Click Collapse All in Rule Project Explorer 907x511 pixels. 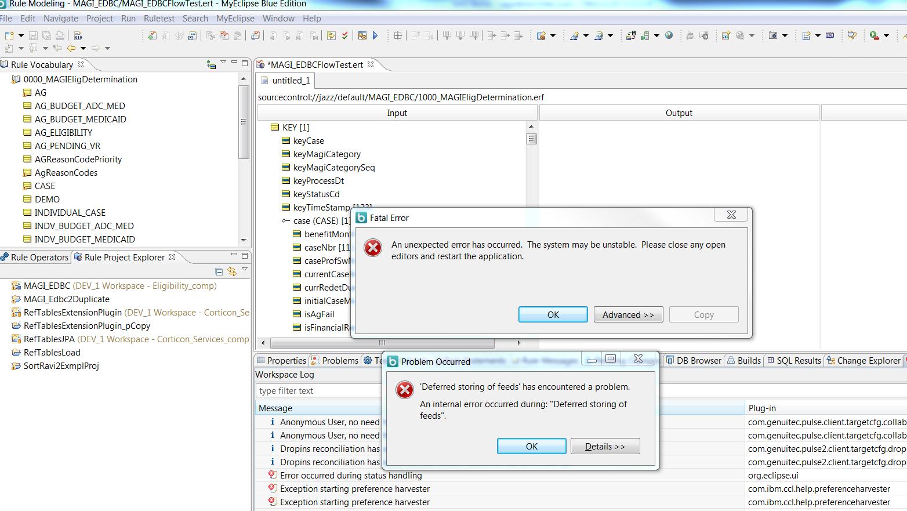[x=219, y=271]
